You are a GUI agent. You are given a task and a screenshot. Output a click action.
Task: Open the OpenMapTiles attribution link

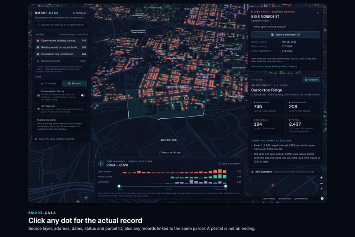(285, 199)
